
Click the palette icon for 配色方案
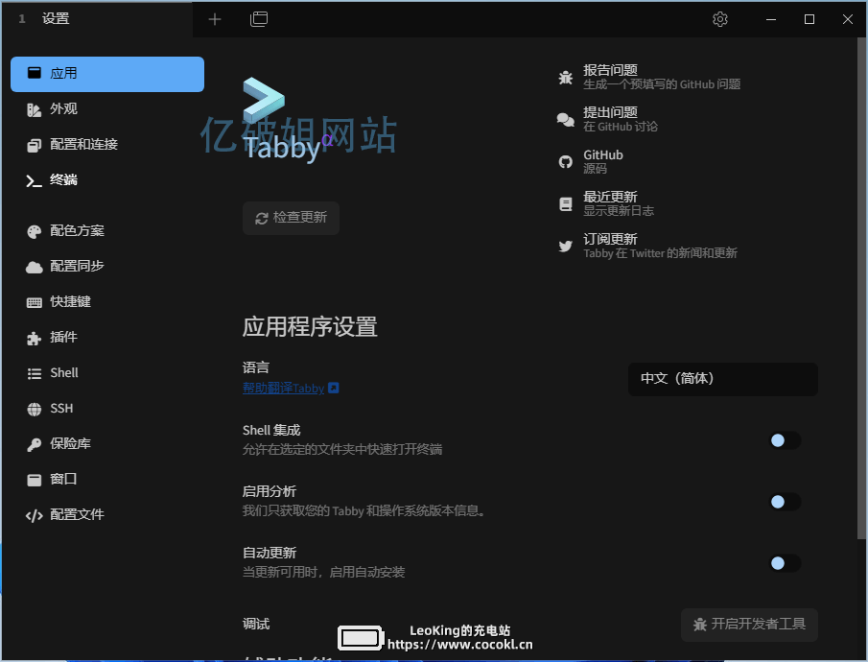[x=35, y=231]
